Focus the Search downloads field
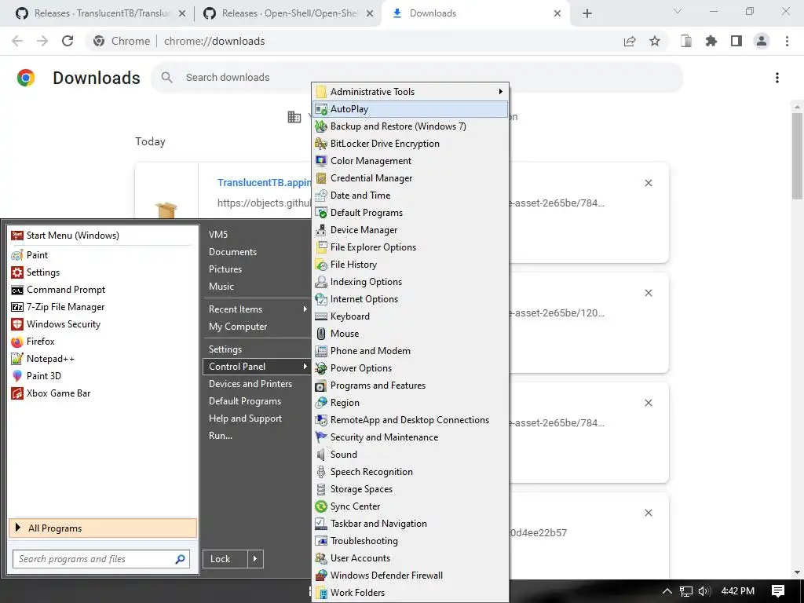Viewport: 804px width, 603px height. pos(416,78)
